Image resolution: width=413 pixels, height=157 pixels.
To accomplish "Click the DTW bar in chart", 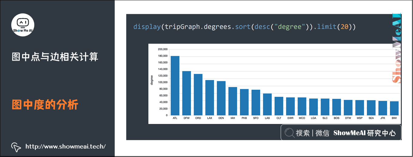I will (x=348, y=108).
